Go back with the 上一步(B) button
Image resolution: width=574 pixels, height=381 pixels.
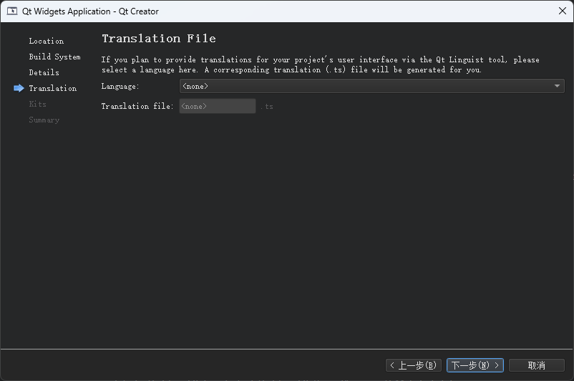click(413, 365)
